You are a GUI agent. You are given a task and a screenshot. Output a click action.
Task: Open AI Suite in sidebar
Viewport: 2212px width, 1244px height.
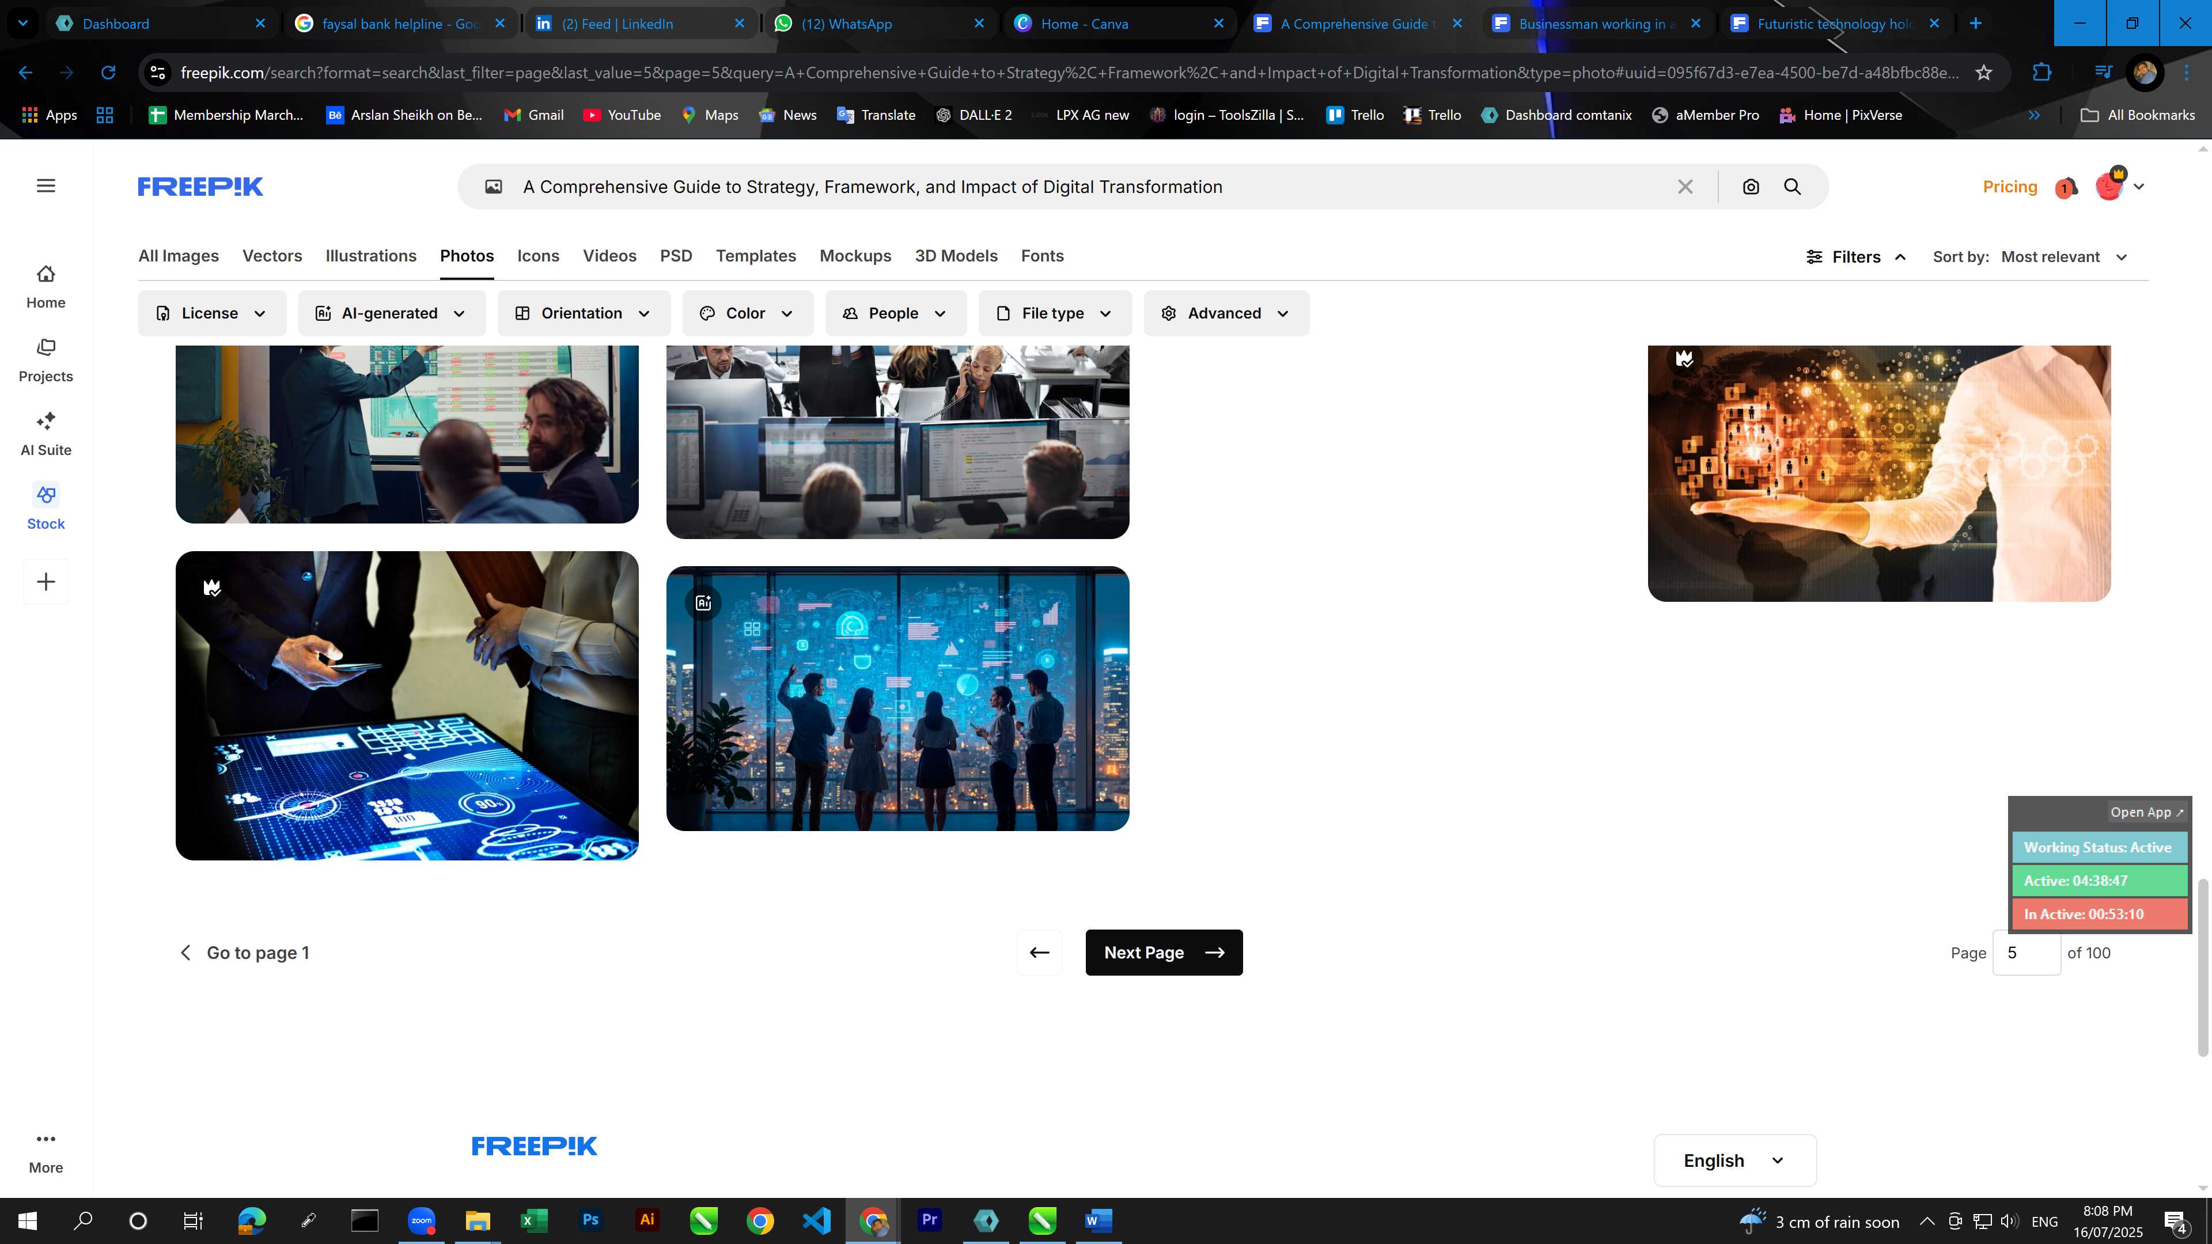tap(46, 434)
